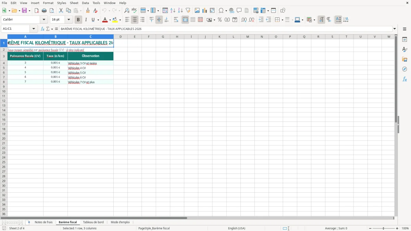
Task: Open the font name dropdown
Action: (44, 20)
